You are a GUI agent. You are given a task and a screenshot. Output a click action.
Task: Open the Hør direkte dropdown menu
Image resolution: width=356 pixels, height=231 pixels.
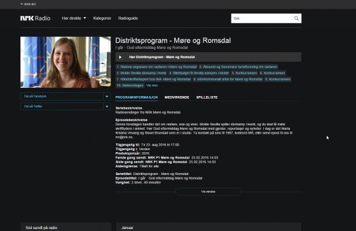click(74, 18)
